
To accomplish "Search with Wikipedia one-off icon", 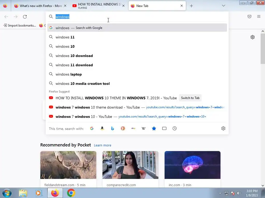I will 143,128.
